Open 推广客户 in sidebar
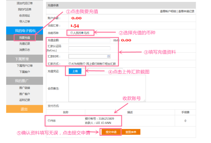The width and height of the screenshot is (211, 143). click(x=25, y=94)
